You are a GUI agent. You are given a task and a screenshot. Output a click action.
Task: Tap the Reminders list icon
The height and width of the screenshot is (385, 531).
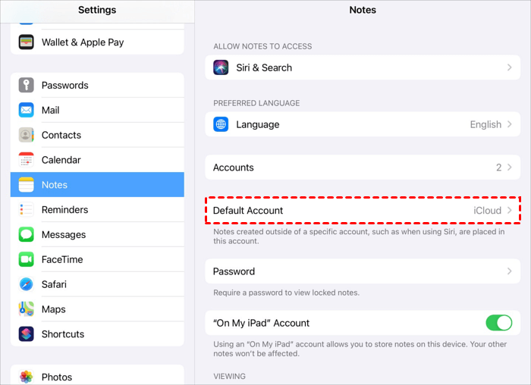27,210
